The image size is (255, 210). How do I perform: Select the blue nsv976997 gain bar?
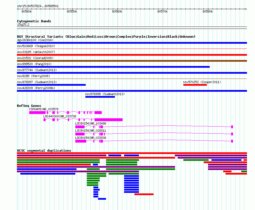pos(51,85)
